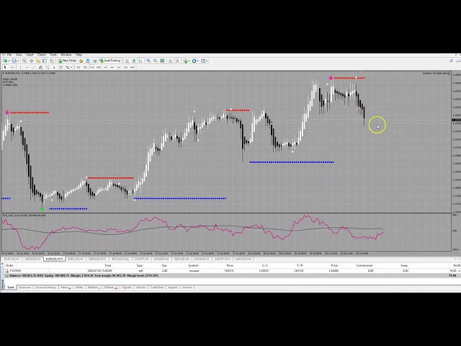461x346 pixels.
Task: Open the File menu
Action: click(x=9, y=55)
